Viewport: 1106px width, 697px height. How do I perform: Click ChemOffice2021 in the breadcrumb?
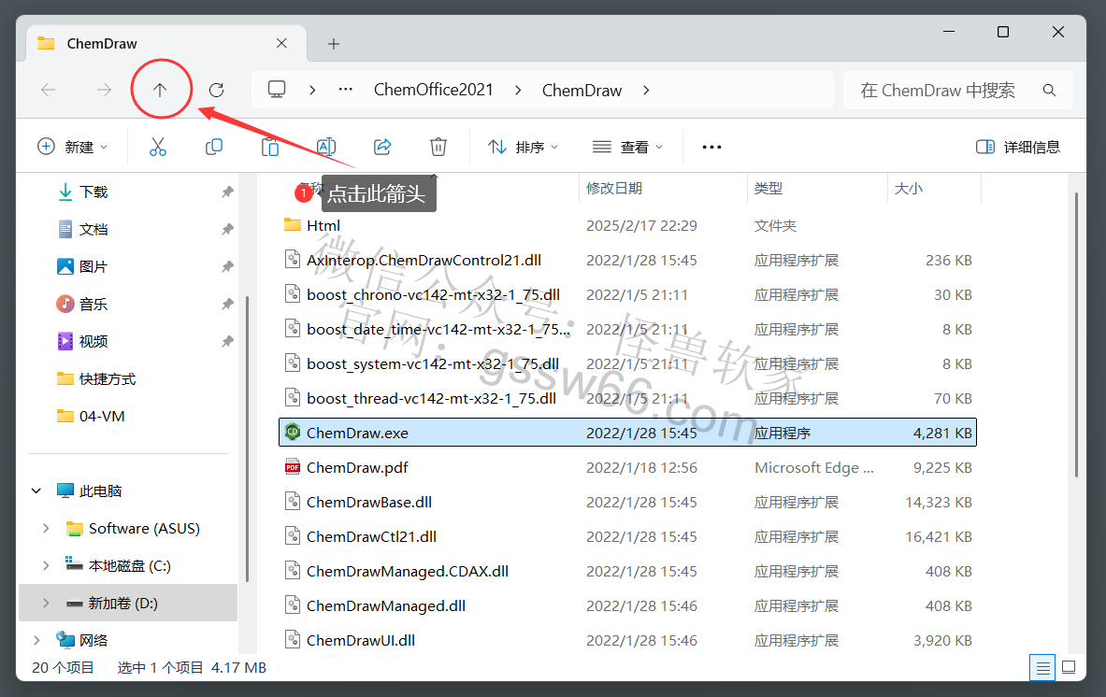[x=433, y=90]
